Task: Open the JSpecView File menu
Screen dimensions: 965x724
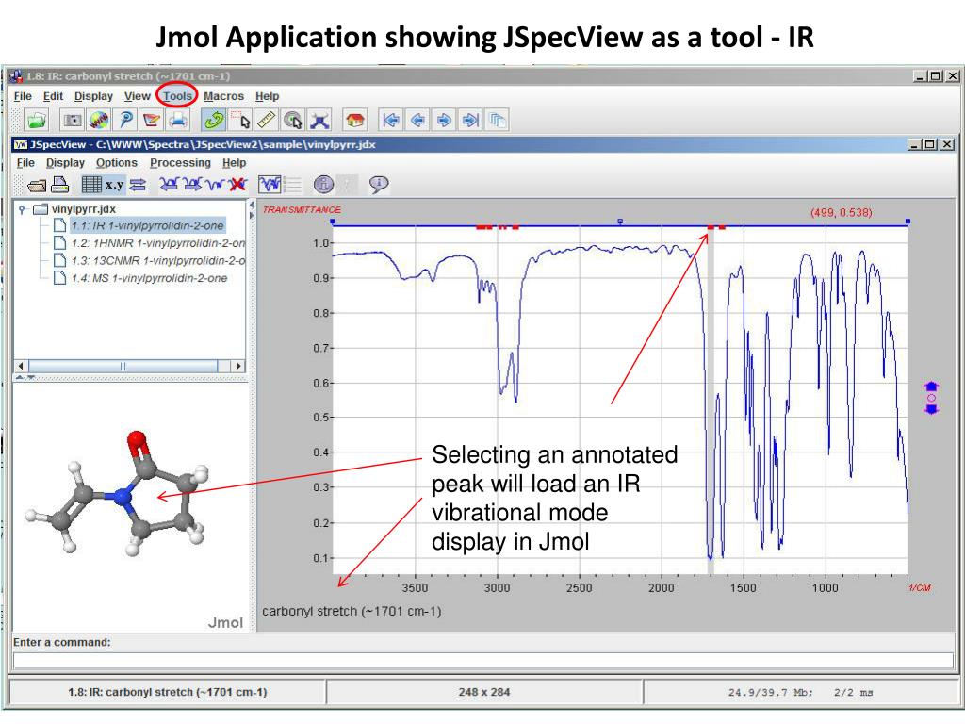Action: tap(25, 162)
